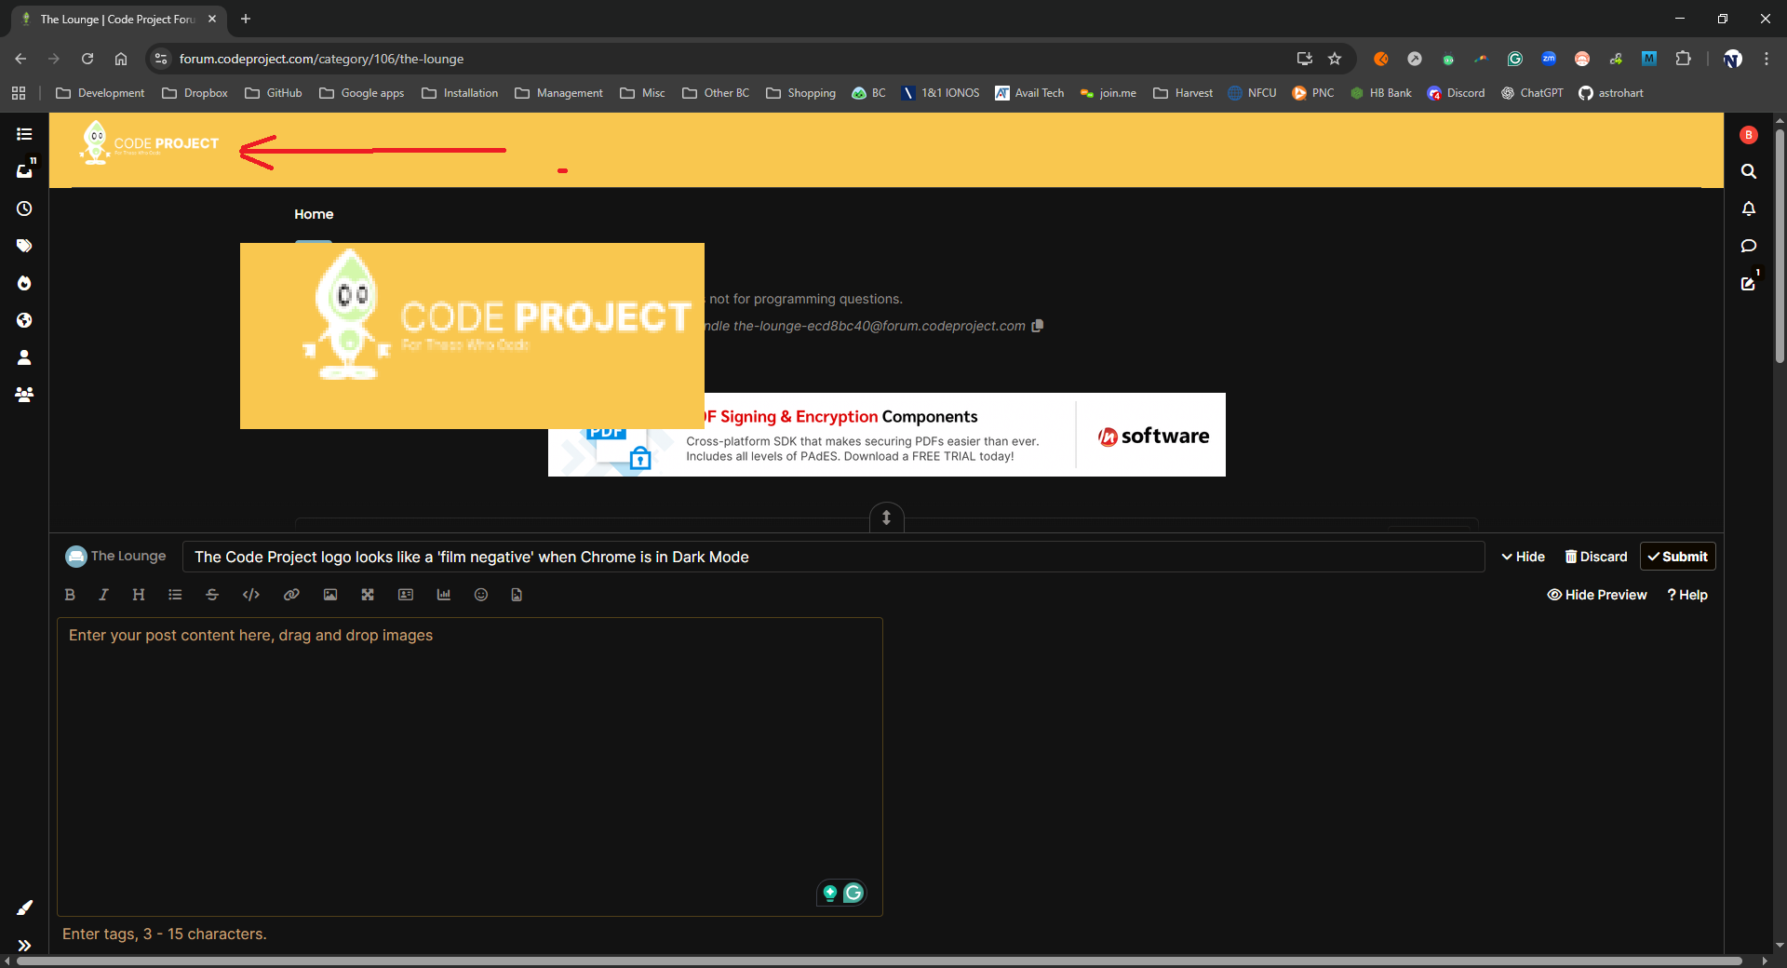Click the topic title input field
The image size is (1787, 968).
point(833,557)
